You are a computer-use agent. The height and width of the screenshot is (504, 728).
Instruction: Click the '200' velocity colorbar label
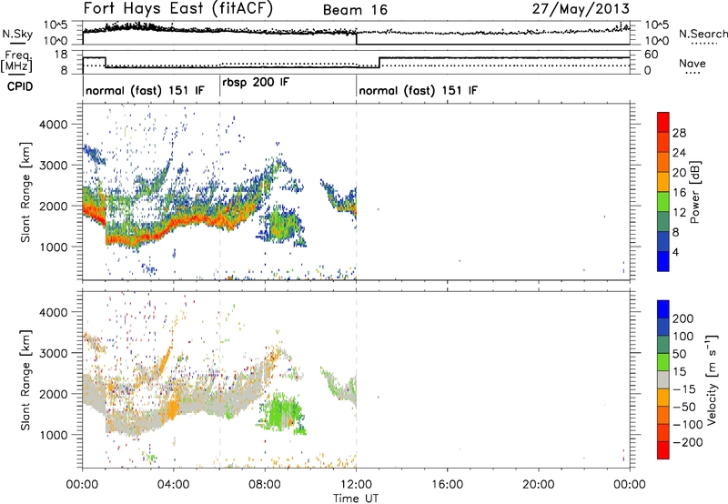point(683,318)
